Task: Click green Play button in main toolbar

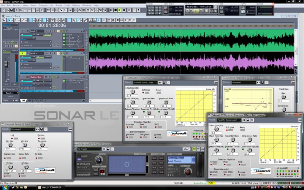Action: point(120,10)
